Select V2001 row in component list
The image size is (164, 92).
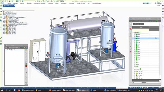pyautogui.click(x=146, y=48)
